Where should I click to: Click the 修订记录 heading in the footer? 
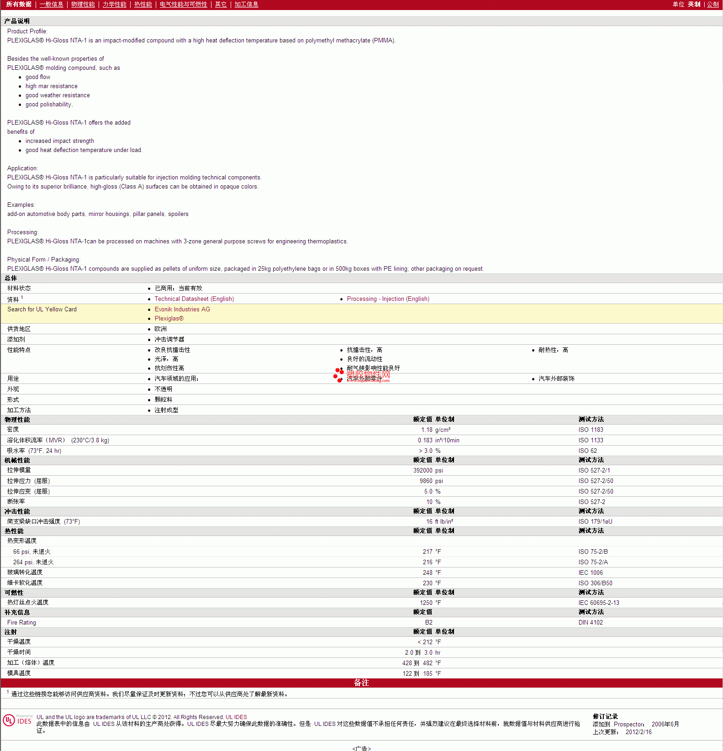pos(605,717)
